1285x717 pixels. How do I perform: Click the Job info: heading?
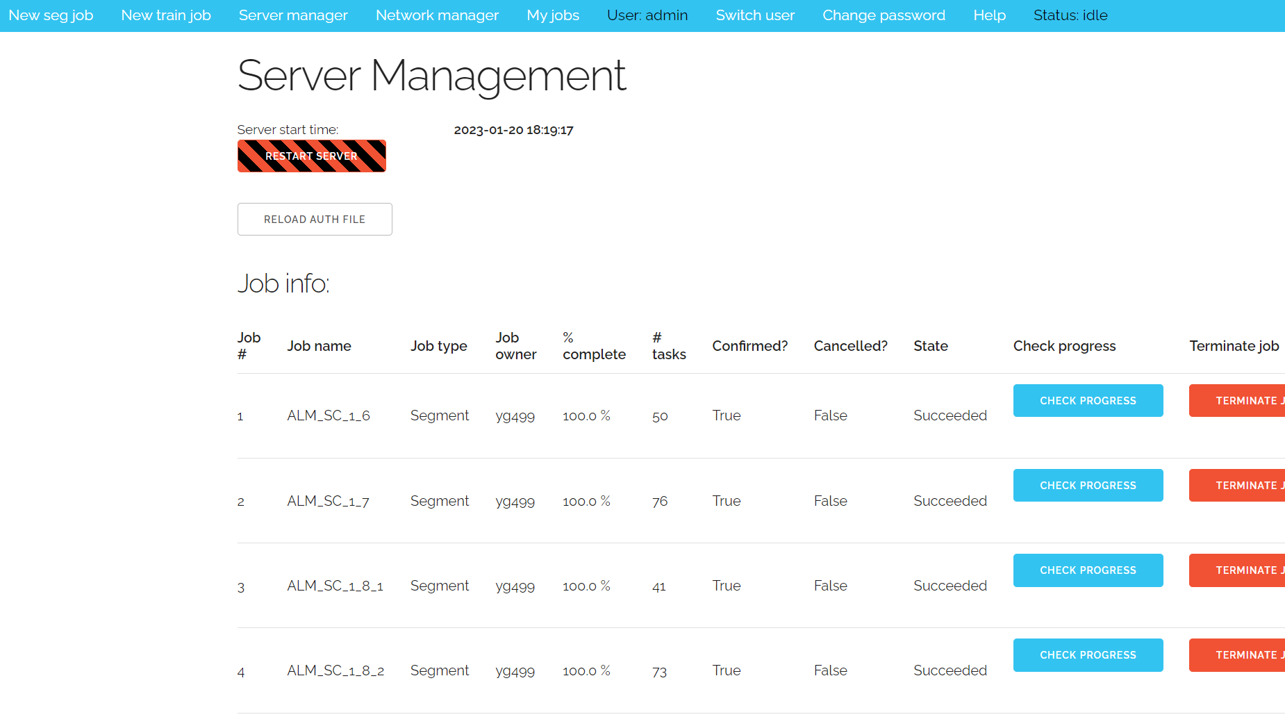click(x=283, y=283)
